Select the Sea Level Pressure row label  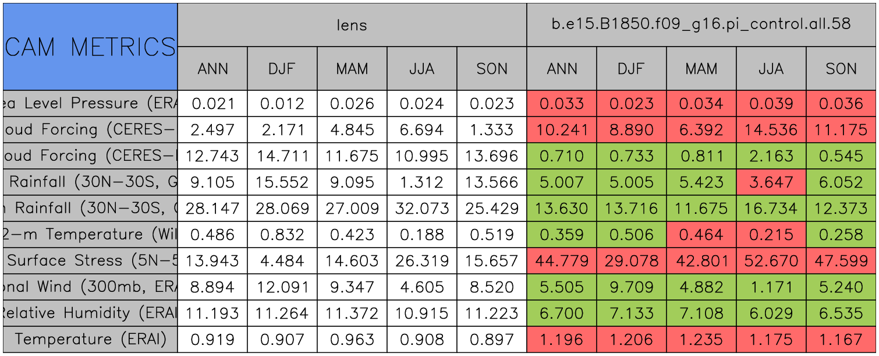pos(90,104)
